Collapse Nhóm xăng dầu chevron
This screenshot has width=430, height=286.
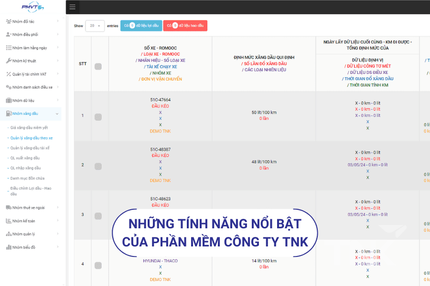click(57, 113)
